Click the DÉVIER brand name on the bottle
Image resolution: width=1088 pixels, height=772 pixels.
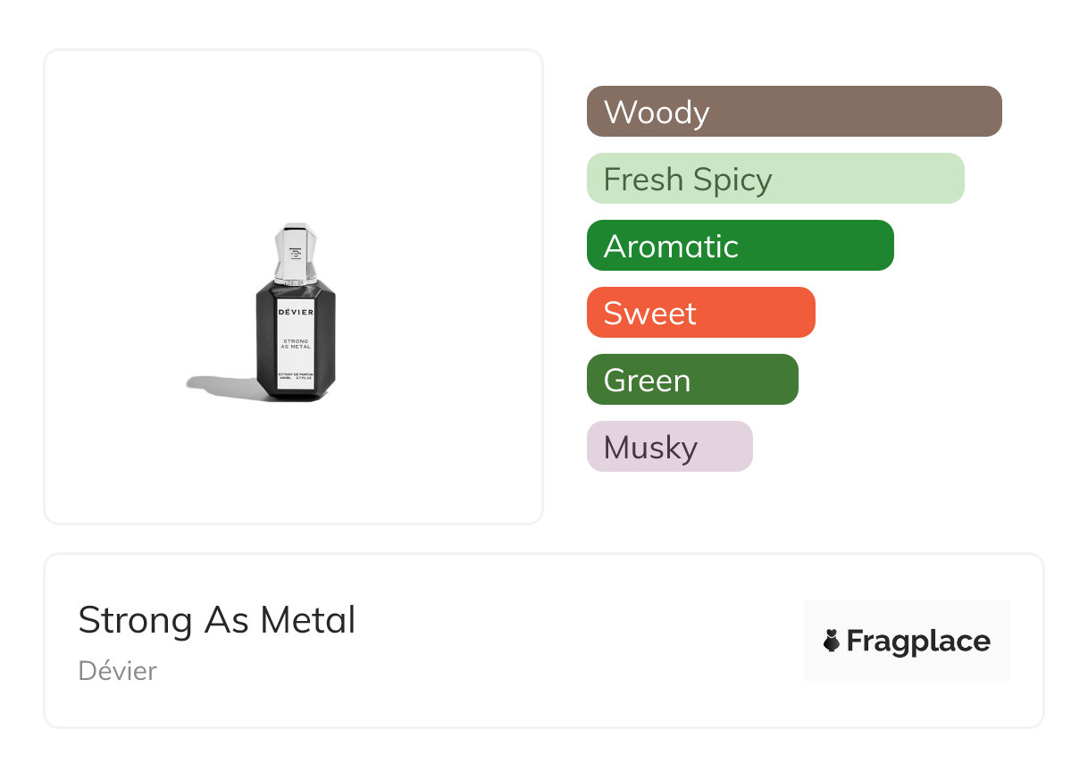point(296,312)
